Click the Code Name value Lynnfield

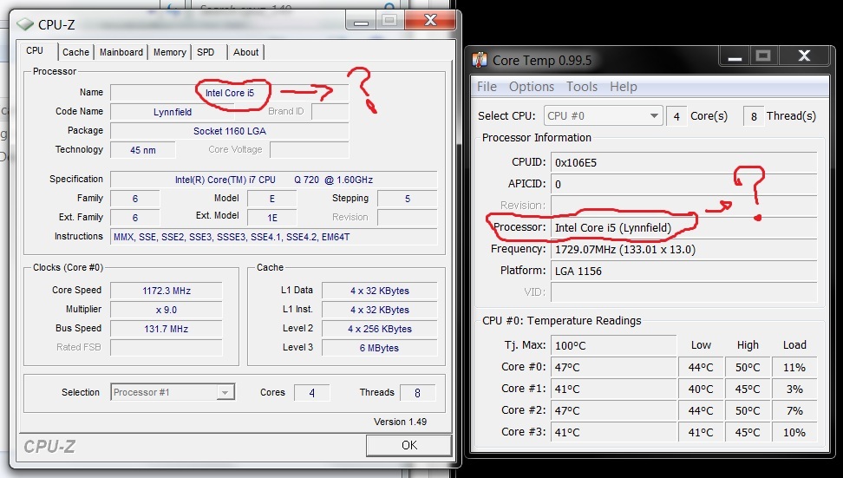point(173,112)
